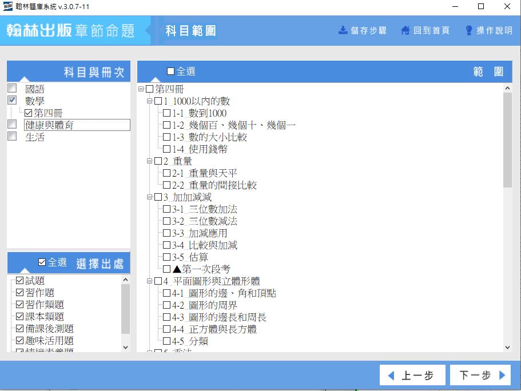Check 3-5_估算 section
The image size is (521, 391).
coord(167,257)
